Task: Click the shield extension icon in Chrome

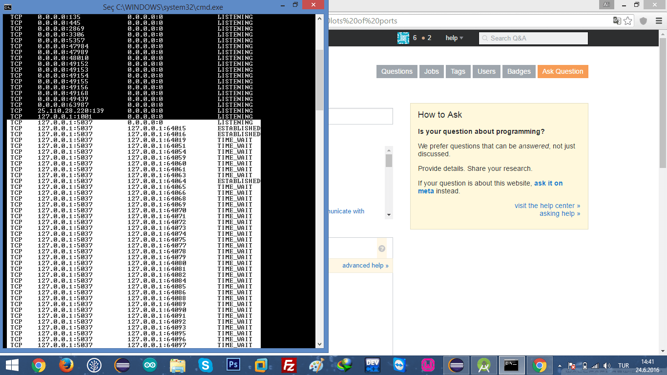Action: coord(644,21)
